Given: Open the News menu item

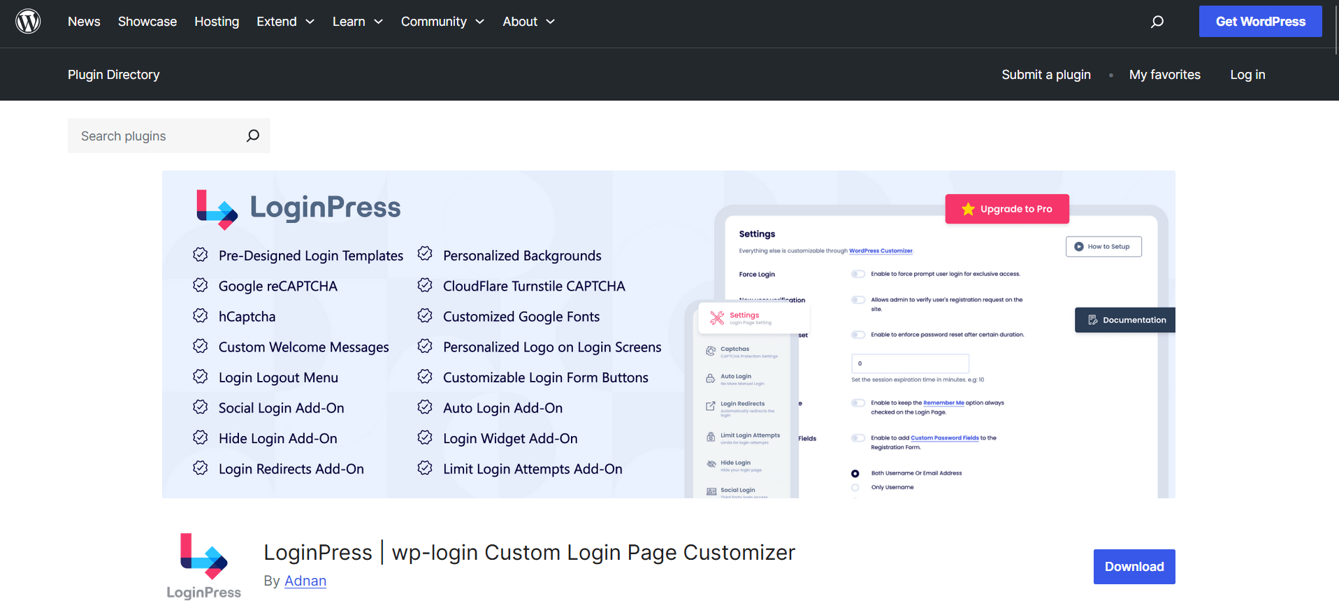Looking at the screenshot, I should tap(84, 22).
